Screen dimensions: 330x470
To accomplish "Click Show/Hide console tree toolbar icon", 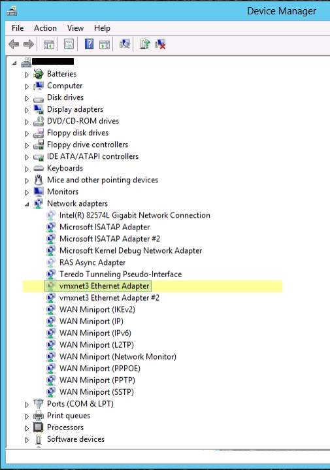I will (x=49, y=44).
